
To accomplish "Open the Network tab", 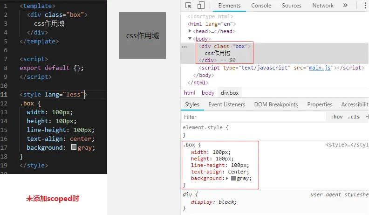I will point(323,6).
